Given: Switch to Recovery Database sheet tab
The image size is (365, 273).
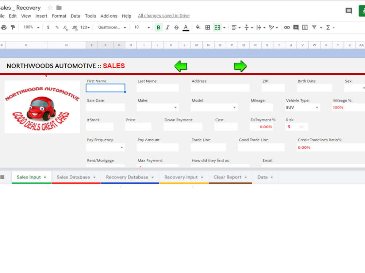Looking at the screenshot, I should 130,177.
